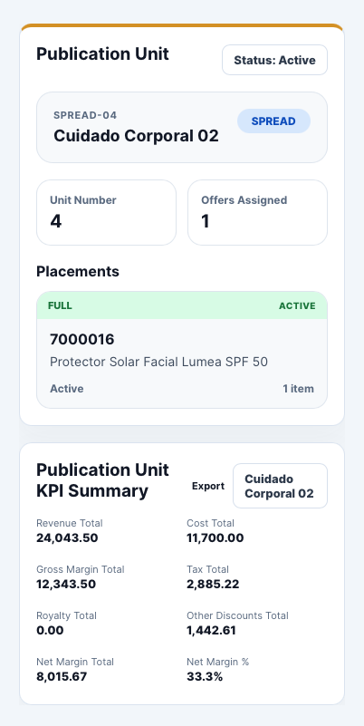The height and width of the screenshot is (726, 364).
Task: Click the Tax Total value 2,885.22
Action: coord(213,584)
